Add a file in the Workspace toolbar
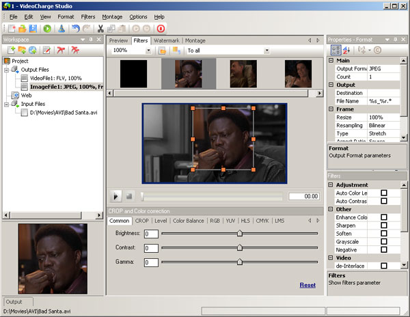Viewport: 410px width, 317px height. tap(11, 50)
